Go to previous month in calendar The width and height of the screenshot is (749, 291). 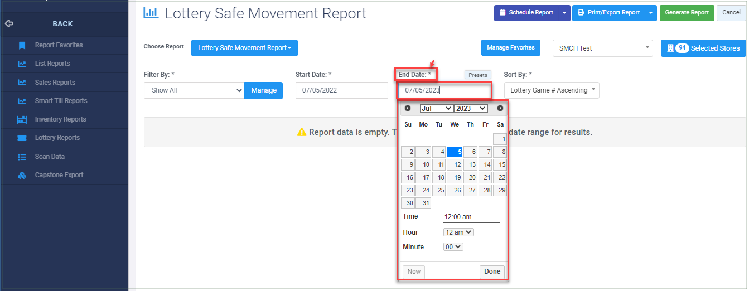click(x=408, y=108)
